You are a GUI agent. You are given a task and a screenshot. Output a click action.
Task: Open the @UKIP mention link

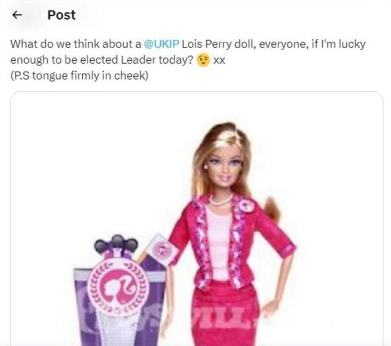coord(161,44)
